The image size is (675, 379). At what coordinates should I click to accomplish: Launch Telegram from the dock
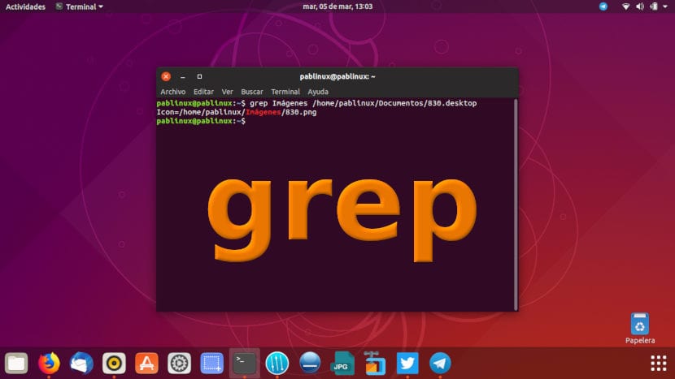(440, 364)
